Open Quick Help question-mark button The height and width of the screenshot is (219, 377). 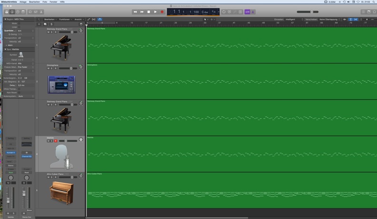tap(18, 12)
